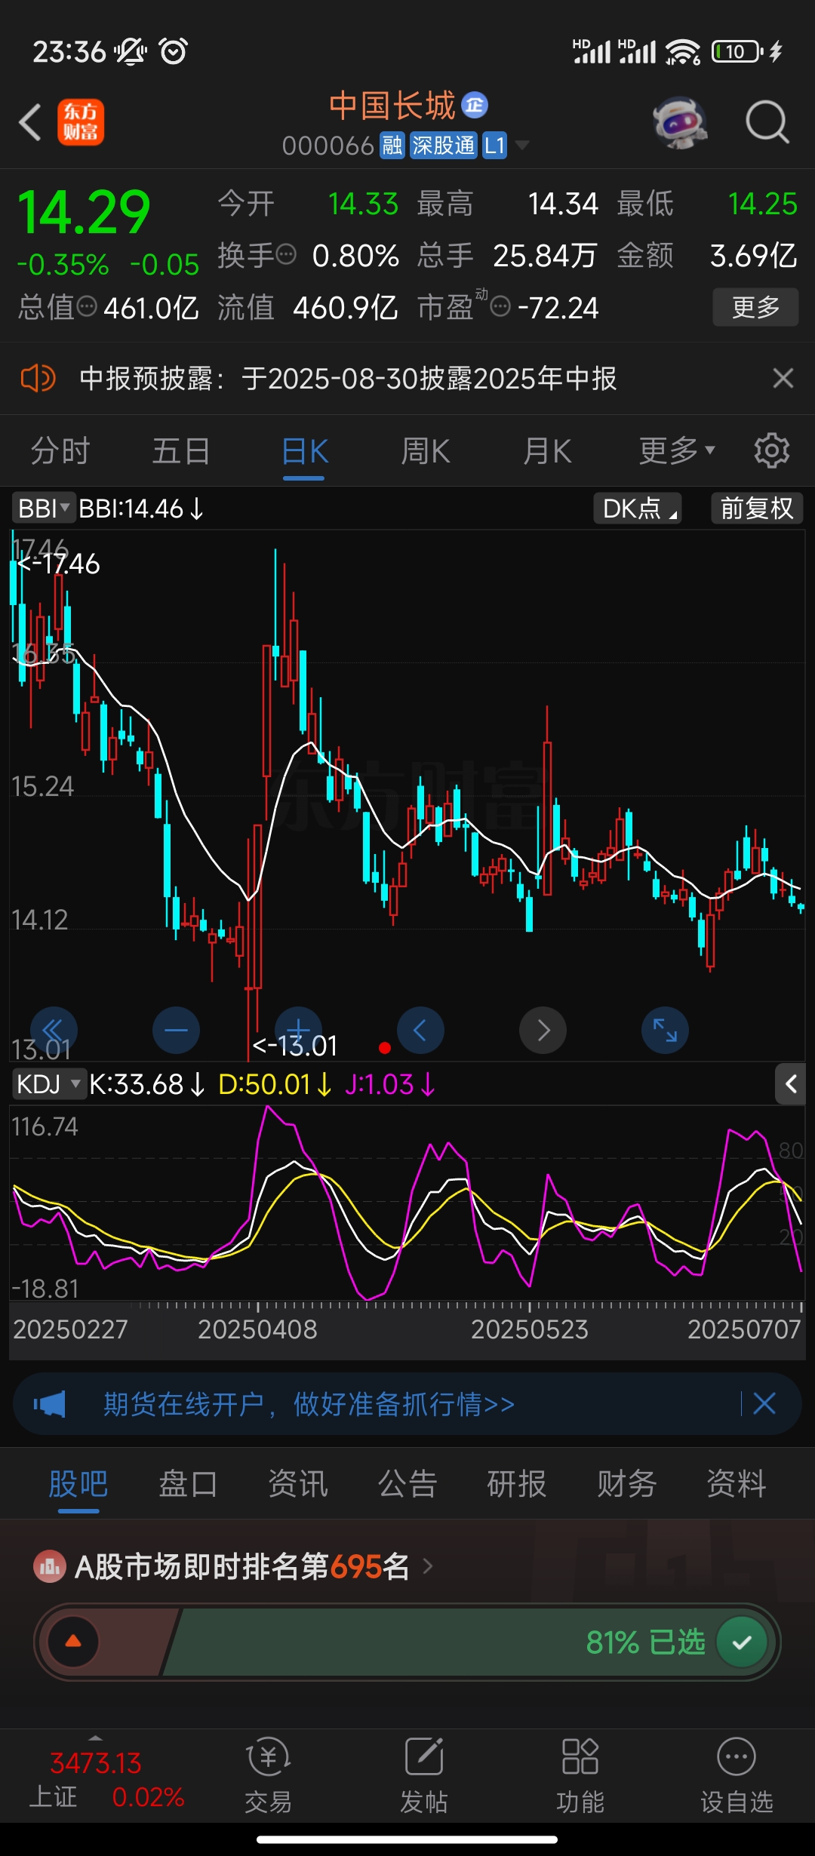Jump chart to earliest with double-left arrow
The height and width of the screenshot is (1856, 815).
(54, 1031)
